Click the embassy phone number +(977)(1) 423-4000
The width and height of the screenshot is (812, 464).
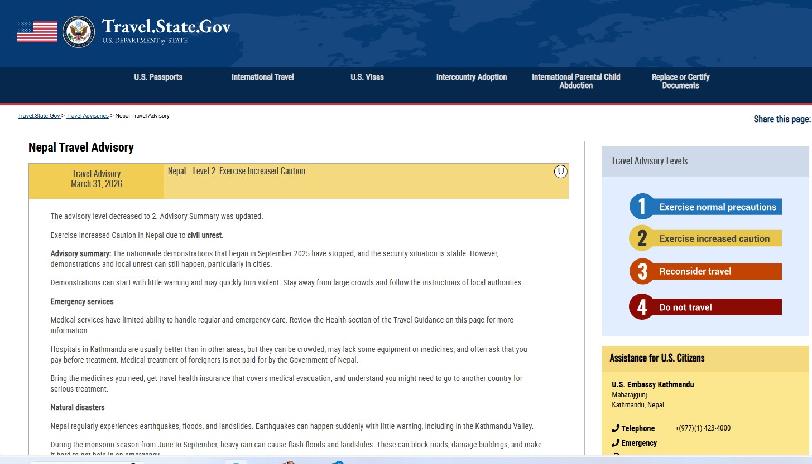(703, 428)
